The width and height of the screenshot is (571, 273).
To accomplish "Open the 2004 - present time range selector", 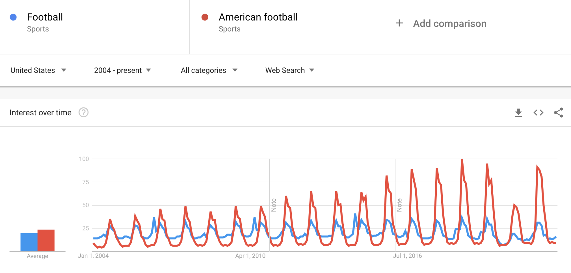I will click(x=122, y=70).
